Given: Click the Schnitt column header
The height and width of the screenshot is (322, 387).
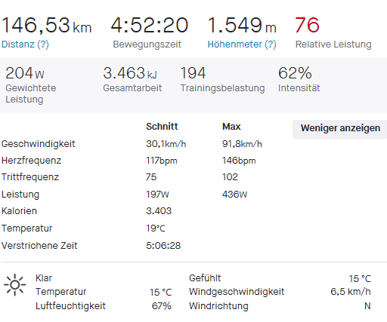Looking at the screenshot, I should (162, 127).
